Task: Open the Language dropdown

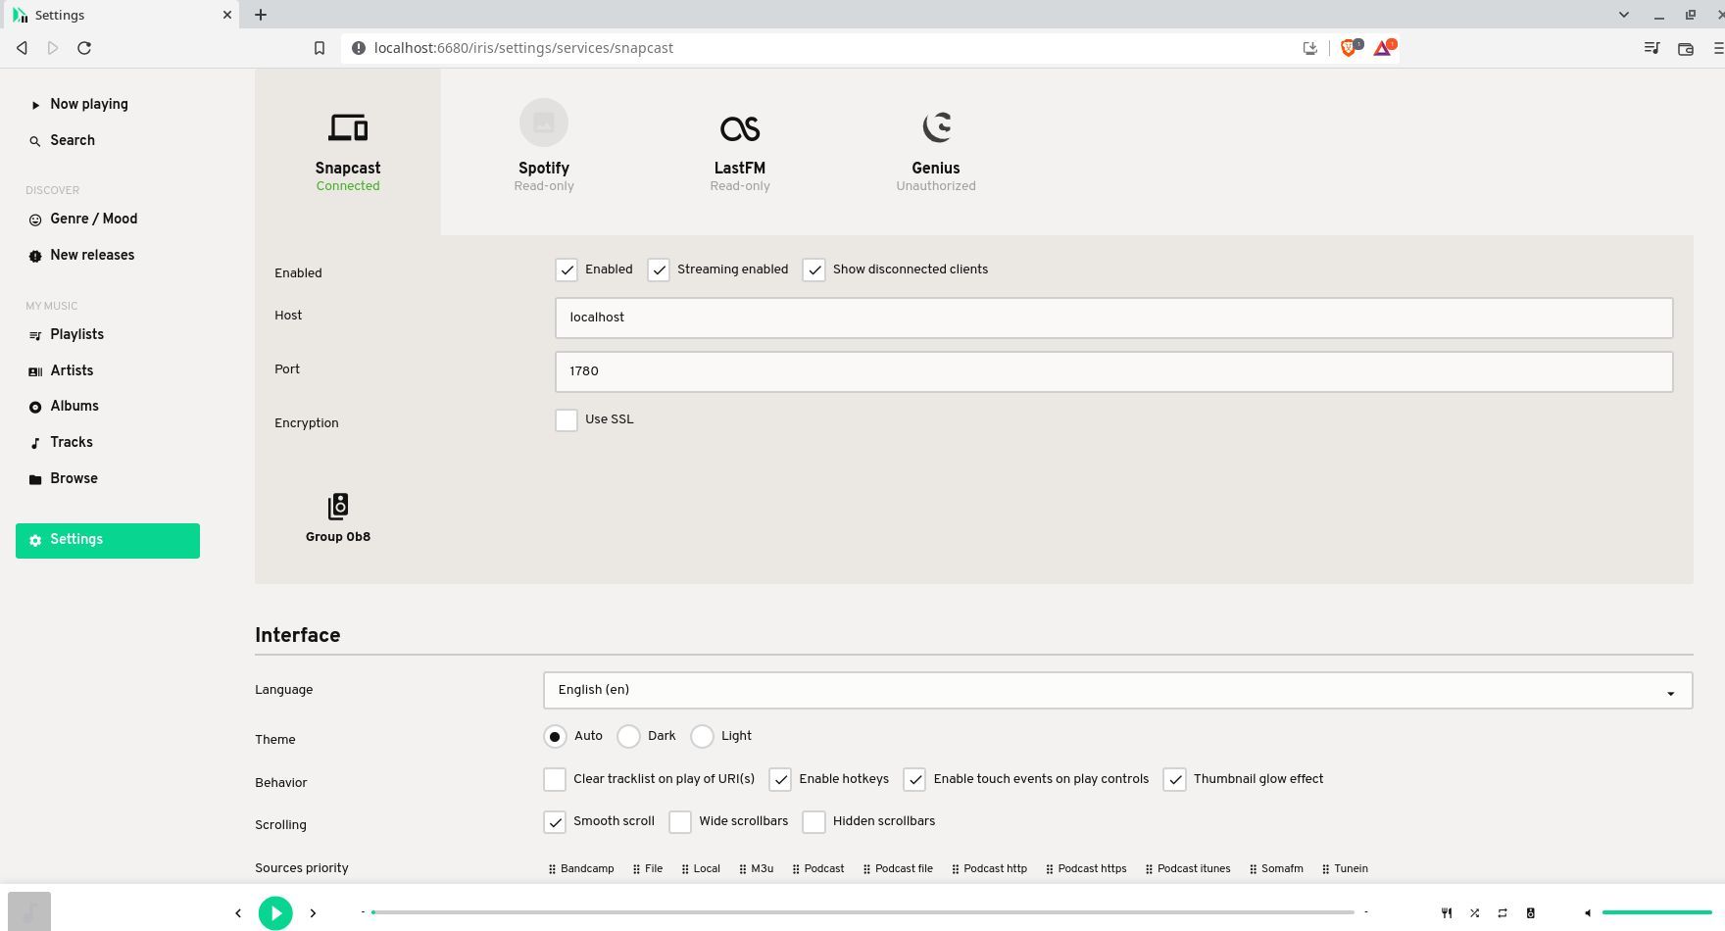Action: tap(1117, 690)
